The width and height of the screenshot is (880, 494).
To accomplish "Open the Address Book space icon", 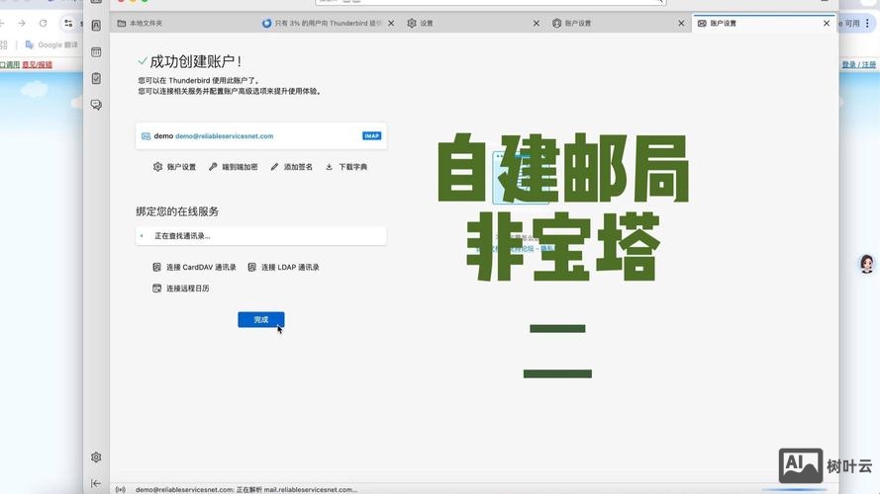I will point(96,26).
